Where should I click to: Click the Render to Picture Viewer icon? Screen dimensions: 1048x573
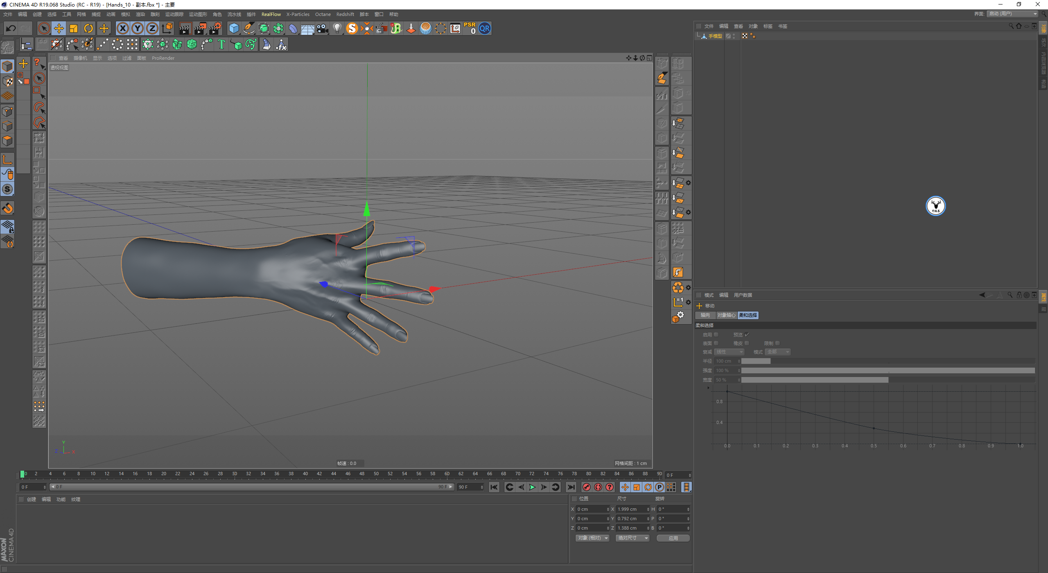point(200,28)
